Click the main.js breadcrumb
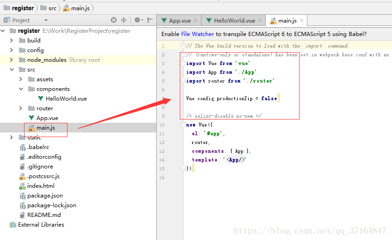 click(76, 8)
